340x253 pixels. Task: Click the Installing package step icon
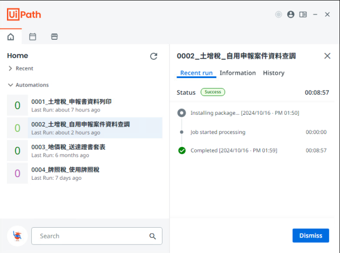[x=182, y=113]
